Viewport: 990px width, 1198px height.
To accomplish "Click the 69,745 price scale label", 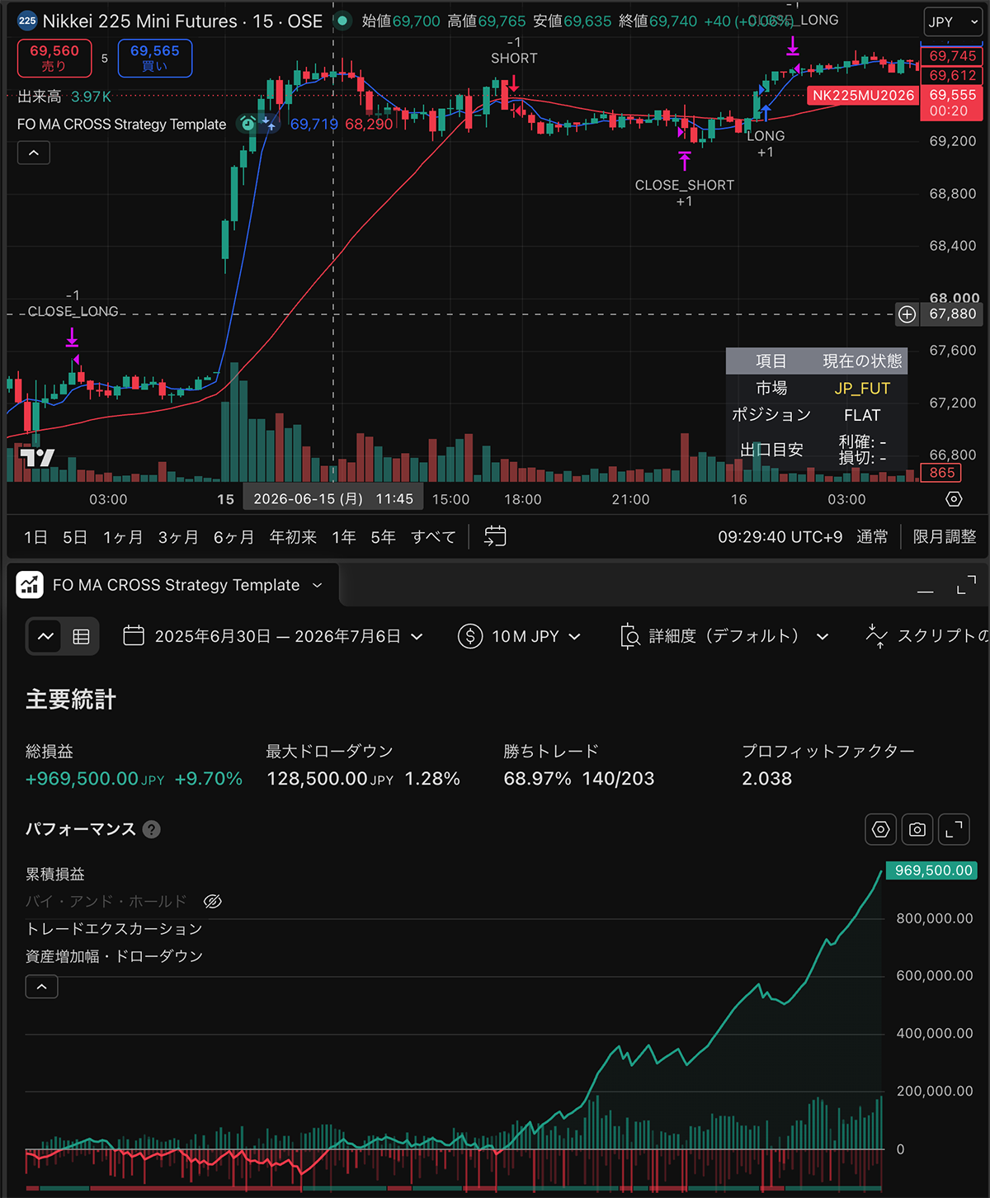I will coord(952,56).
